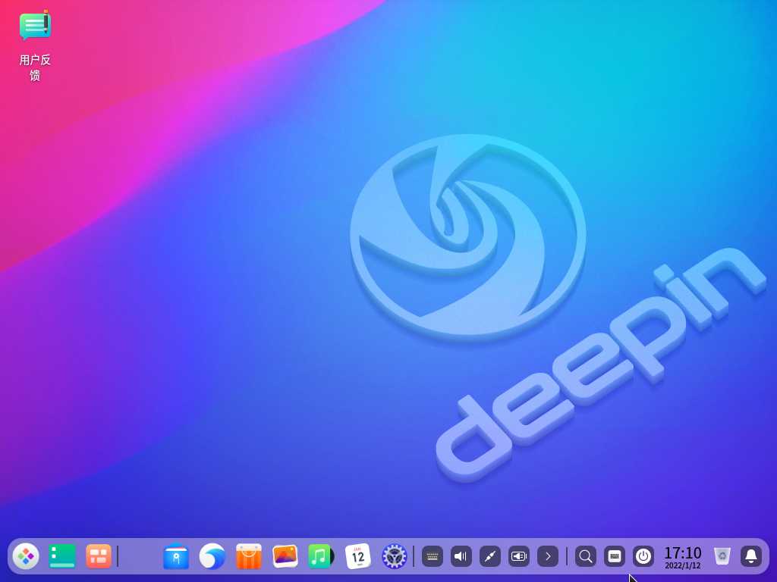Screen dimensions: 777x582
Task: Click the network plug tray icon
Action: click(x=489, y=557)
